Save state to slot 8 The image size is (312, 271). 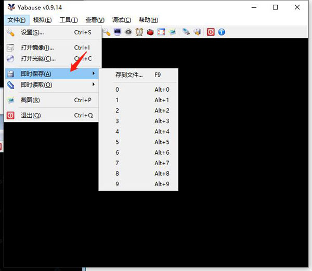coord(138,174)
